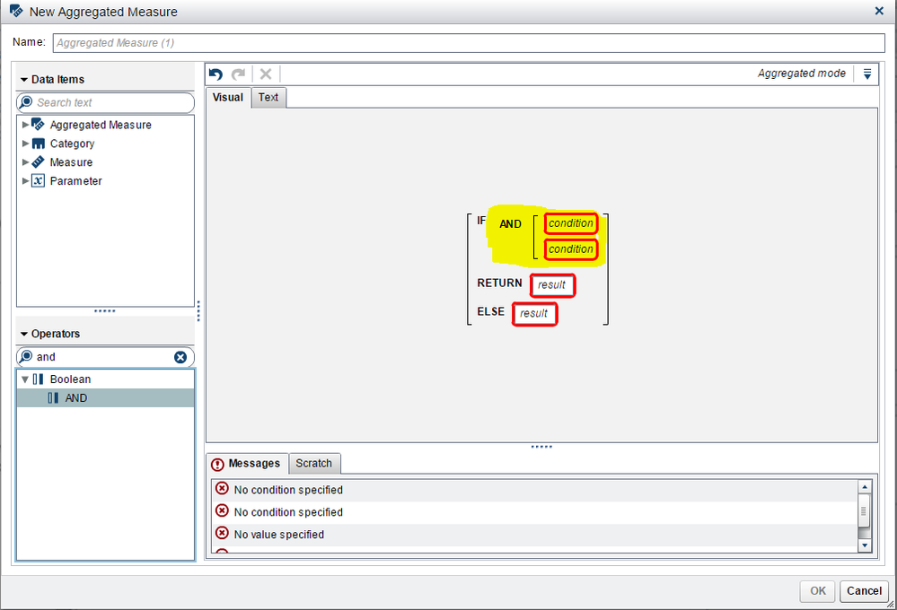Select the second condition placeholder
This screenshot has width=897, height=610.
pyautogui.click(x=571, y=249)
